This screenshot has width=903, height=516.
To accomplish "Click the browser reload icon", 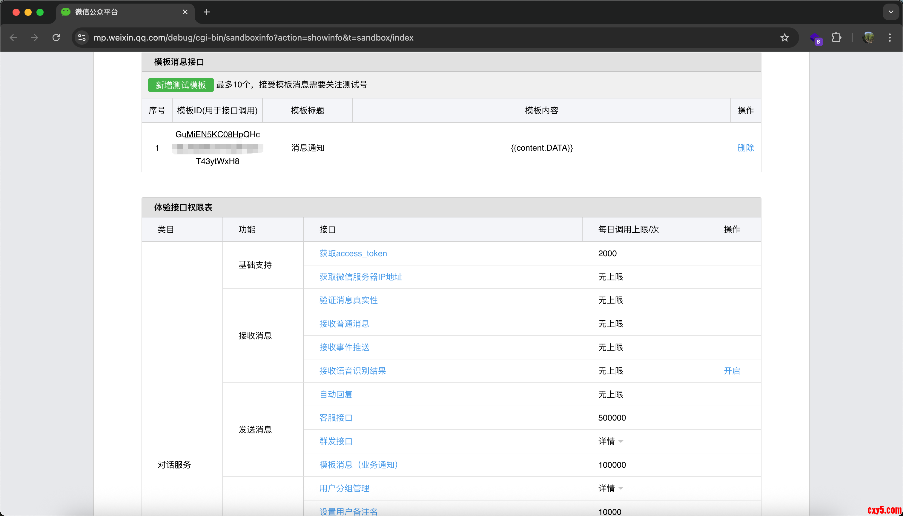I will click(56, 38).
